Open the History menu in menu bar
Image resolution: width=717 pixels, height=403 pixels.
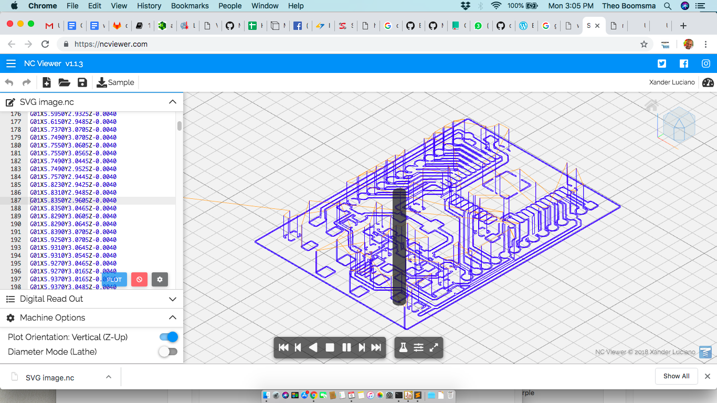[149, 6]
